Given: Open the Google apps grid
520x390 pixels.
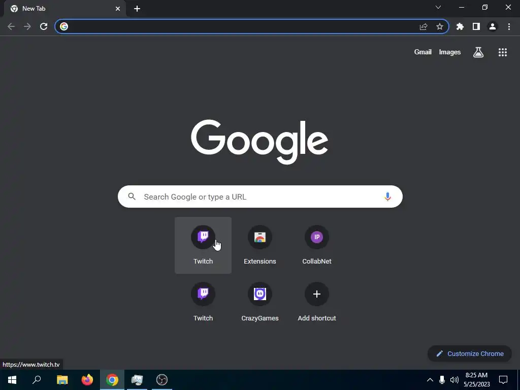Looking at the screenshot, I should (x=503, y=52).
